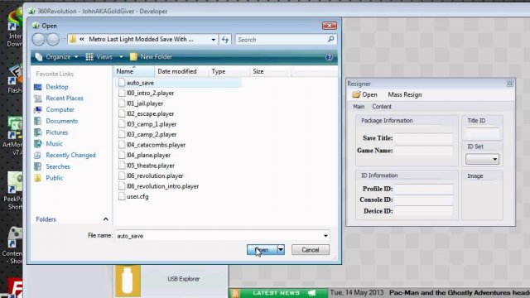Click the Profile ID field
The height and width of the screenshot is (298, 530).
point(424,189)
